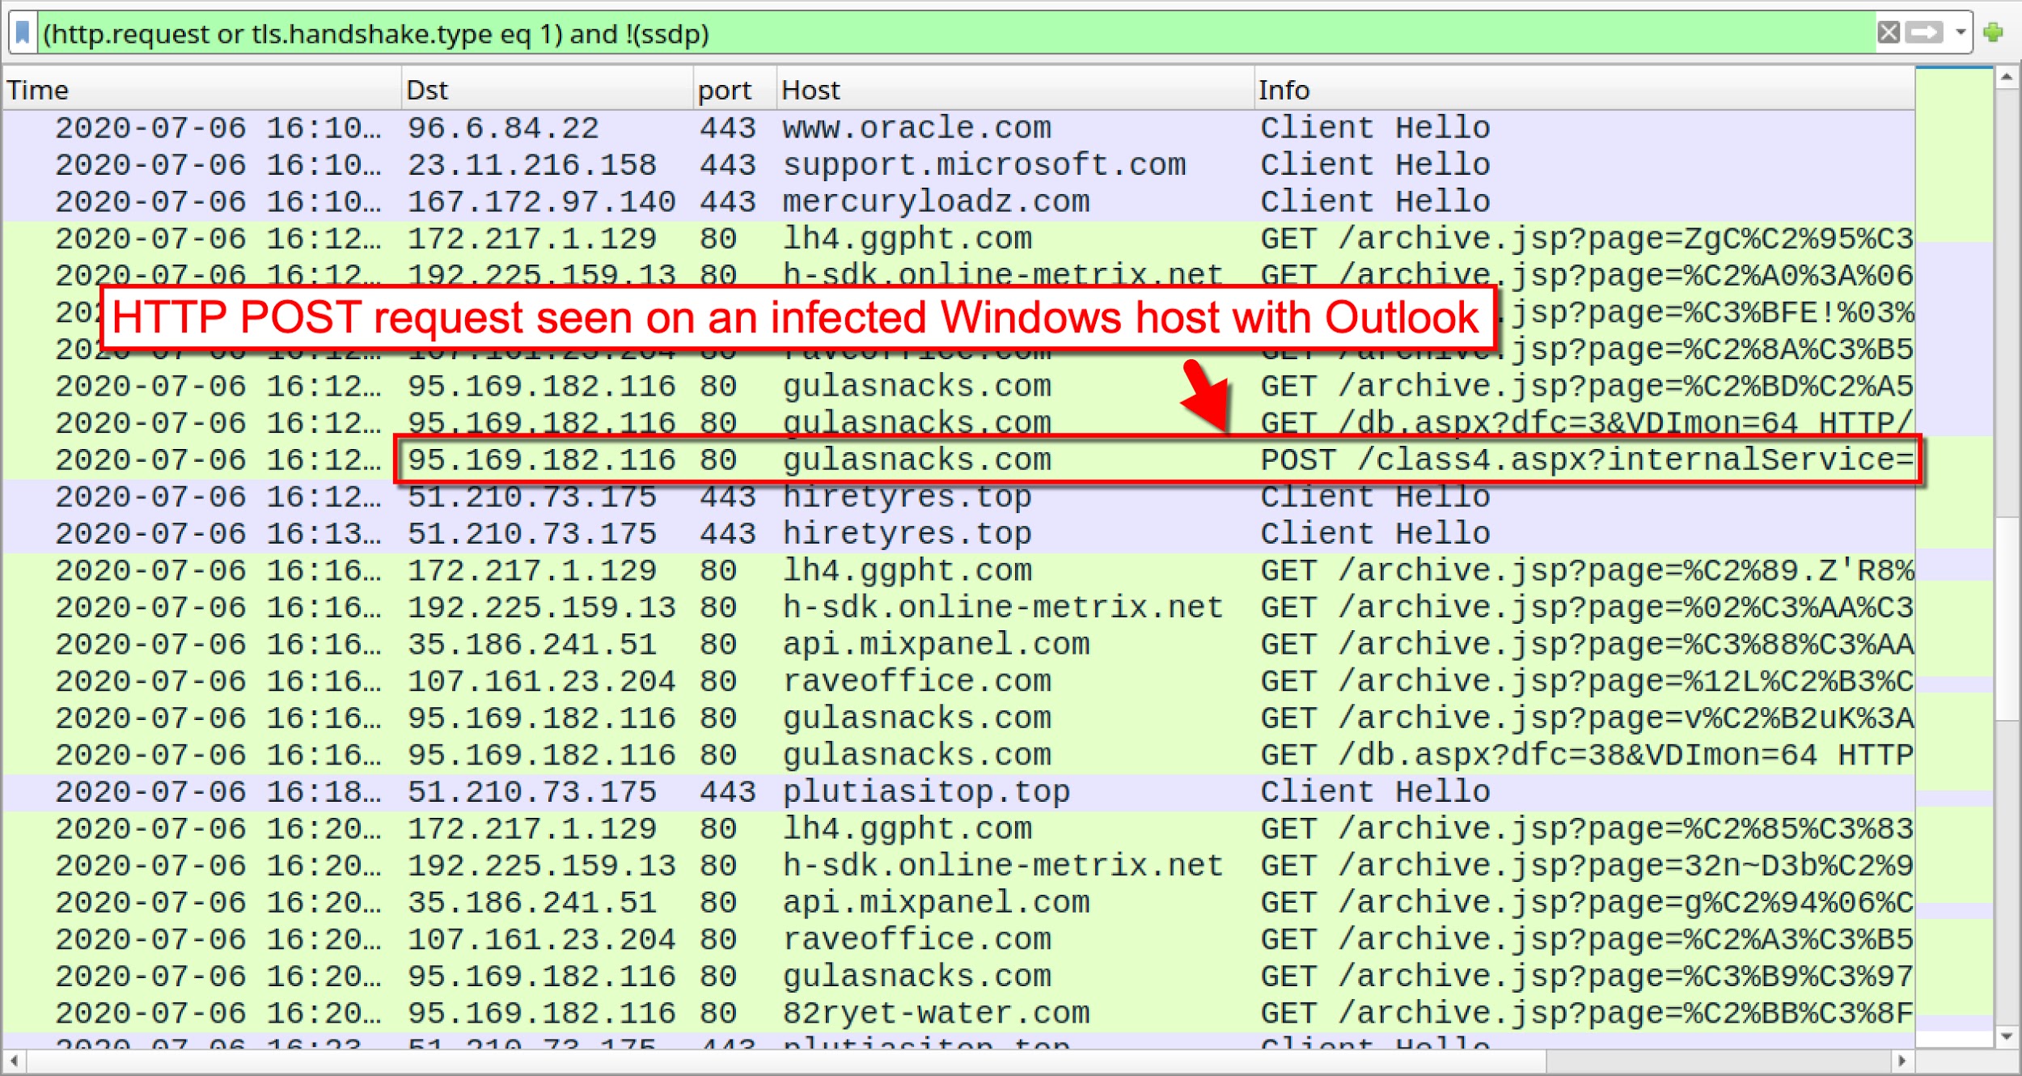Viewport: 2022px width, 1076px height.
Task: Select the GET /db.aspx?dfc=38&VDImon=64 row
Action: 958,756
